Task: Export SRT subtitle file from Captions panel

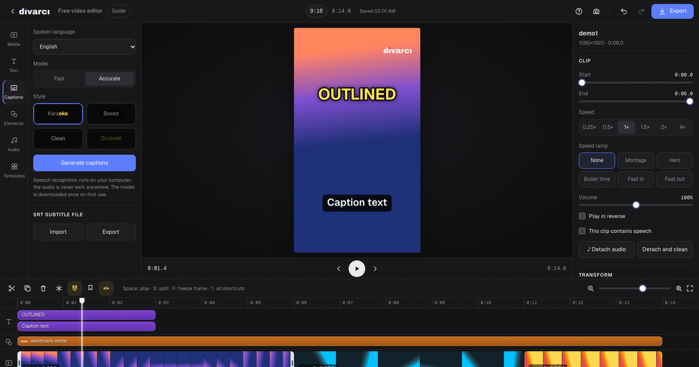Action: pos(111,232)
